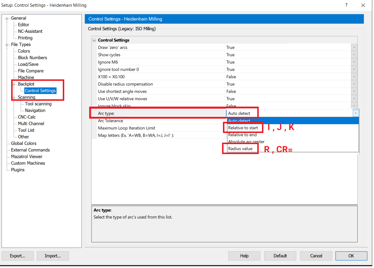This screenshot has height=268, width=374.
Task: Open the Plugins settings page
Action: click(18, 170)
